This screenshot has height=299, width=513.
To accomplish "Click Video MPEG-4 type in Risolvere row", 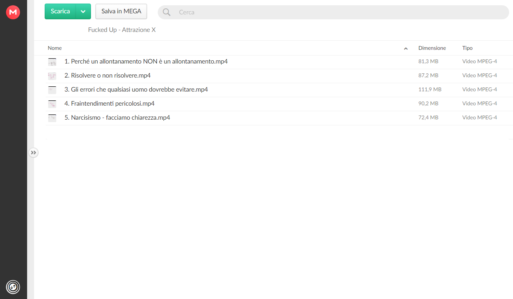I will click(480, 75).
